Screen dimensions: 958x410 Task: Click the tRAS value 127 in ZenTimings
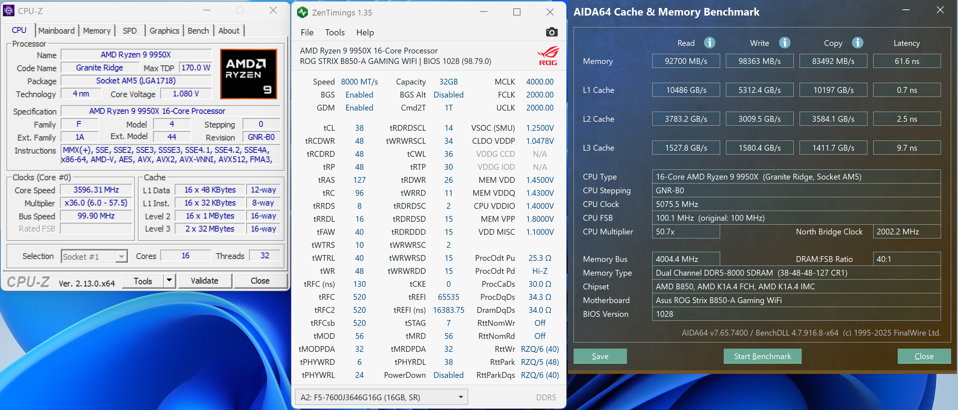coord(359,180)
